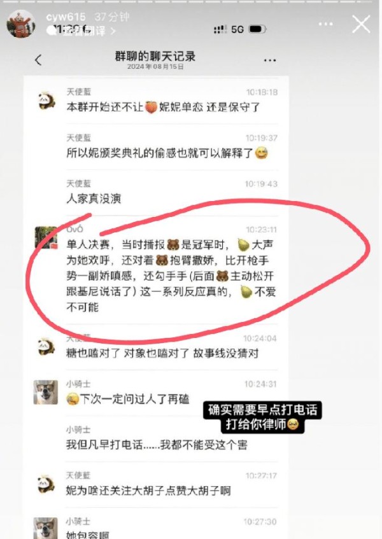
Task: Tap the story progress bar at top
Action: (x=191, y=1)
